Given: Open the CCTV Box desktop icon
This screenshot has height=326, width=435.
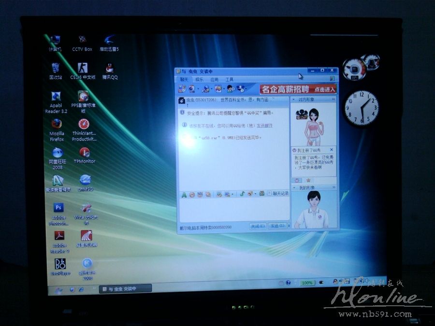Looking at the screenshot, I should 82,43.
